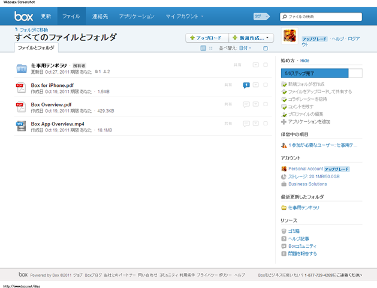Click the PDF icon for Box for iPhone.pdf
The width and height of the screenshot is (377, 288).
point(21,88)
